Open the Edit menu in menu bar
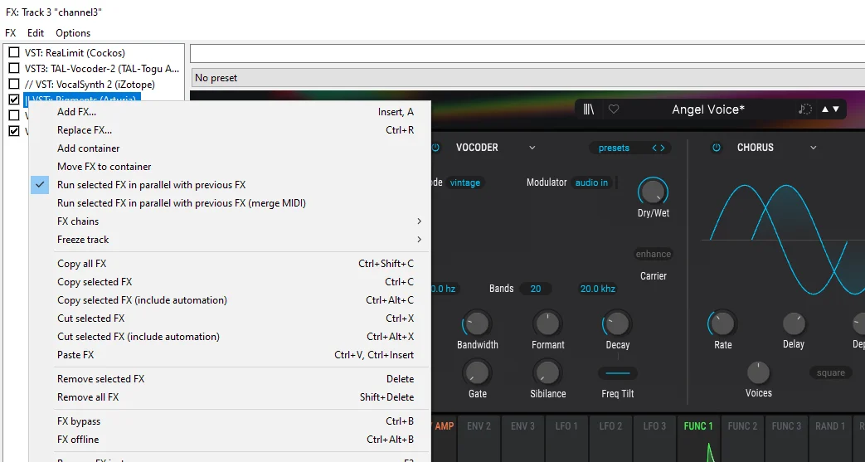 [x=36, y=33]
